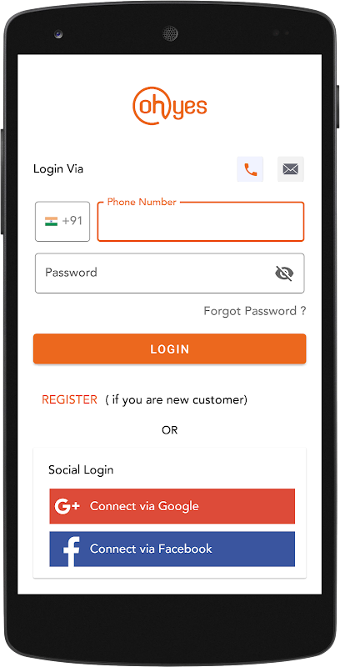Click the Social Login heading
Image resolution: width=340 pixels, height=667 pixels.
[x=81, y=470]
